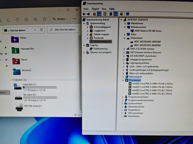Expand the Nätverkskort node
This screenshot has height=144, width=193.
pyautogui.click(x=123, y=77)
